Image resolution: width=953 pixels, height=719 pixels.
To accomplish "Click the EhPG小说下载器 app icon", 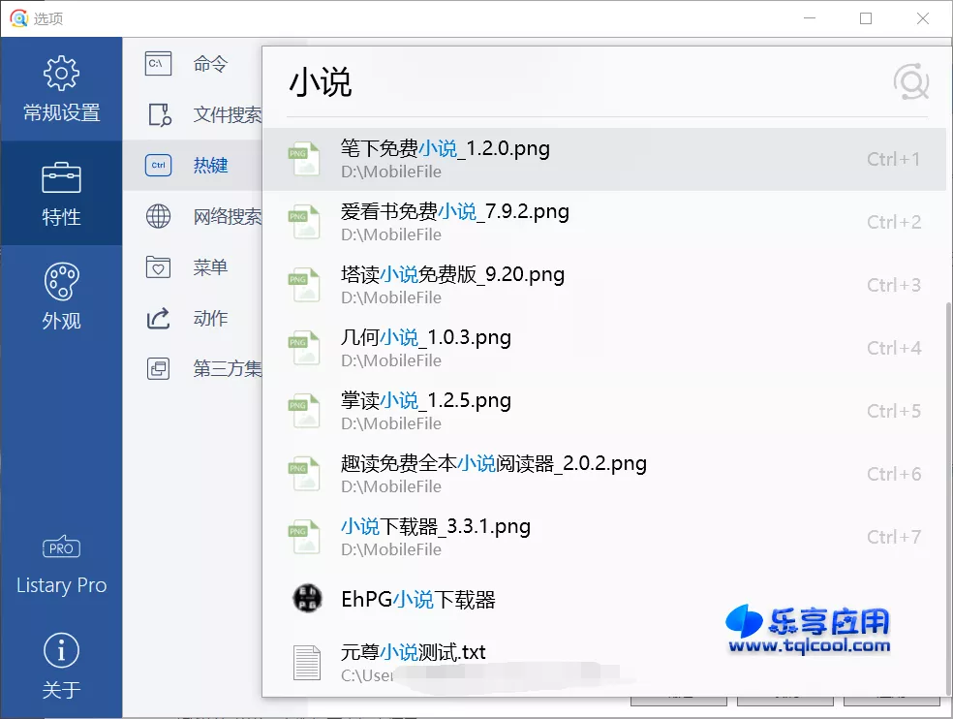I will 306,599.
